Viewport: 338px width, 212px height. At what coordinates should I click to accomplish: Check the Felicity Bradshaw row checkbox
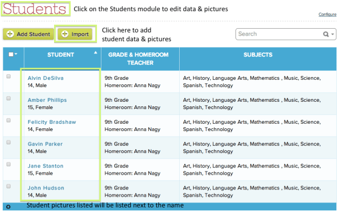click(x=8, y=120)
